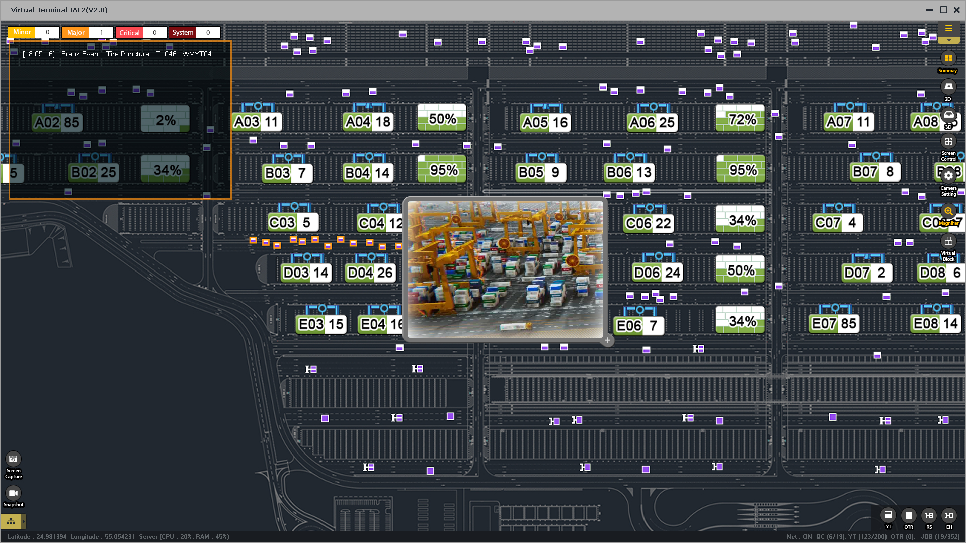The image size is (966, 543).
Task: Toggle YT equipment layer visibility
Action: (888, 515)
